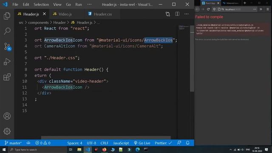The height and width of the screenshot is (153, 272).
Task: Expand the hidden menu bar ellipsis
Action: point(89,4)
